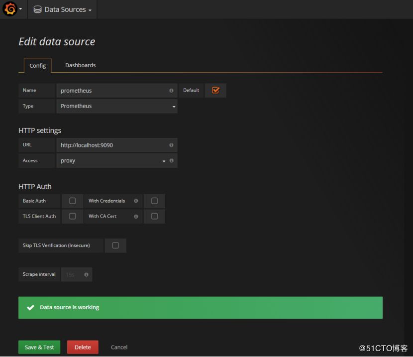Enable the TLS Client Auth checkbox
The image size is (413, 357).
[73, 216]
